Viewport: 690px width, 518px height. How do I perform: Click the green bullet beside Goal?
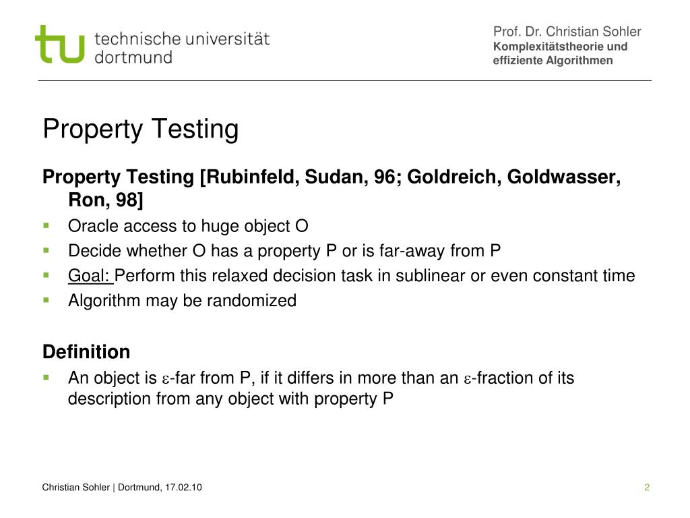pos(46,275)
